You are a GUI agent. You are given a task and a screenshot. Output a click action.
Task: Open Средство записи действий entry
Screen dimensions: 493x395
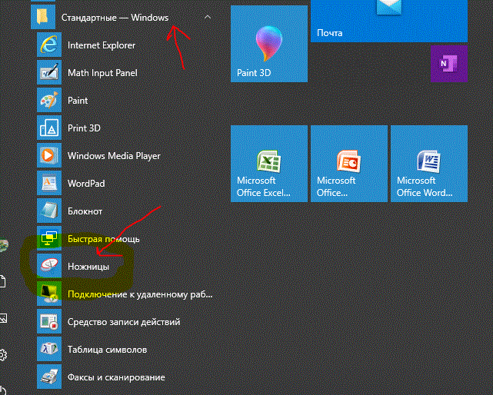click(124, 322)
